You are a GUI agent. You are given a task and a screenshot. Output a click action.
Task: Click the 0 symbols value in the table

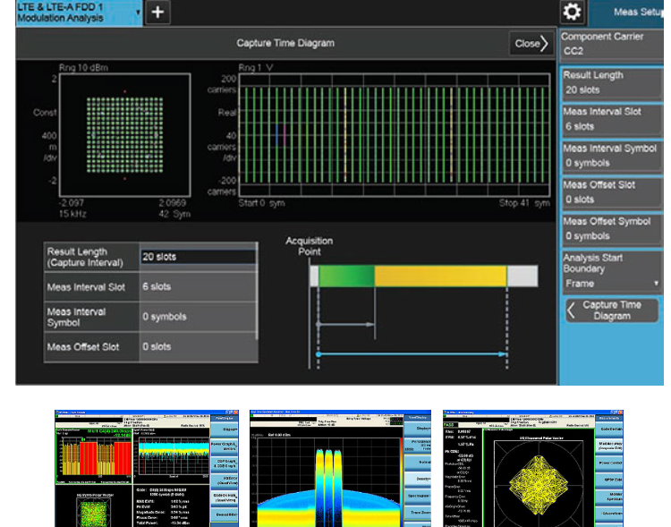pyautogui.click(x=165, y=317)
